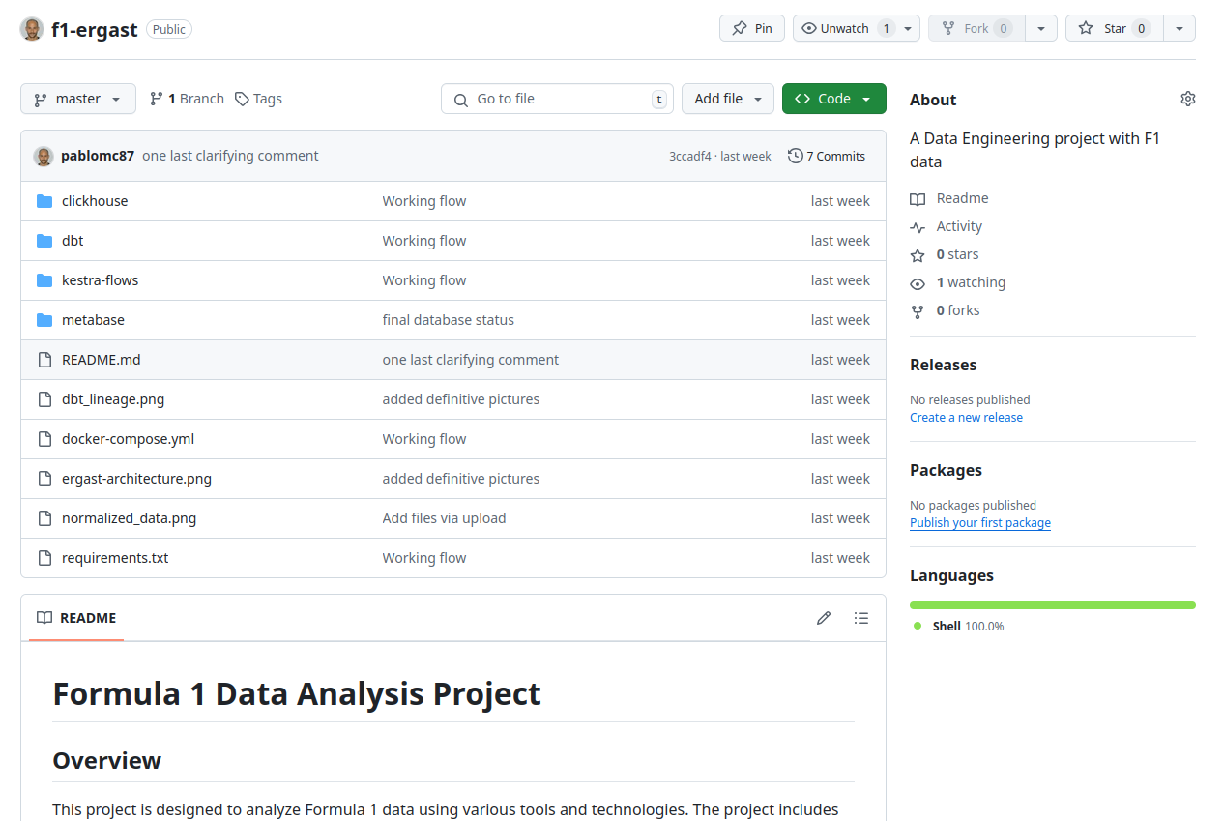Click the green Shell language bar
Image resolution: width=1224 pixels, height=821 pixels.
pyautogui.click(x=1053, y=605)
